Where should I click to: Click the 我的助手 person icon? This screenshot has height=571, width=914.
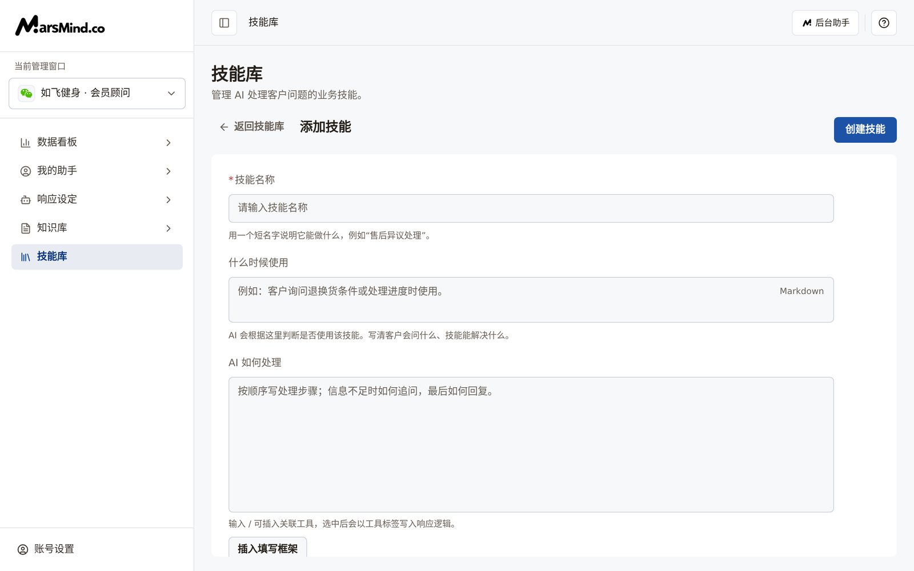(25, 171)
